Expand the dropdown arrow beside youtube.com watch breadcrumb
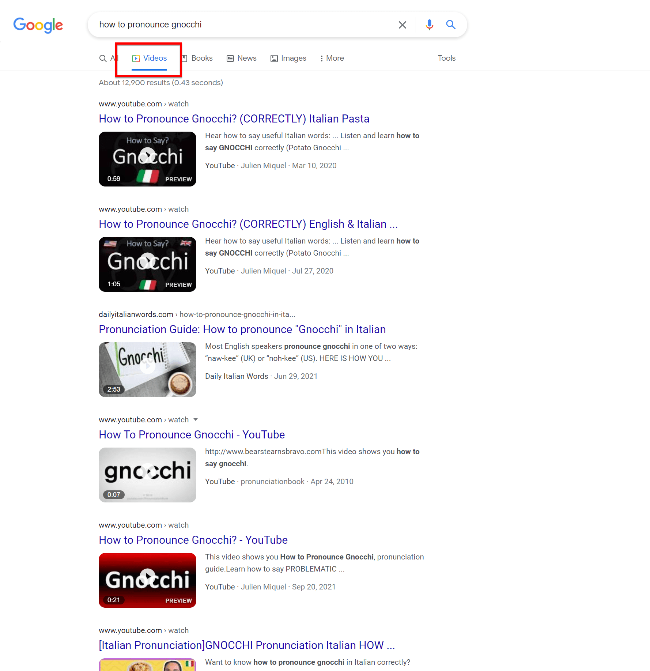The height and width of the screenshot is (671, 650). click(x=196, y=420)
